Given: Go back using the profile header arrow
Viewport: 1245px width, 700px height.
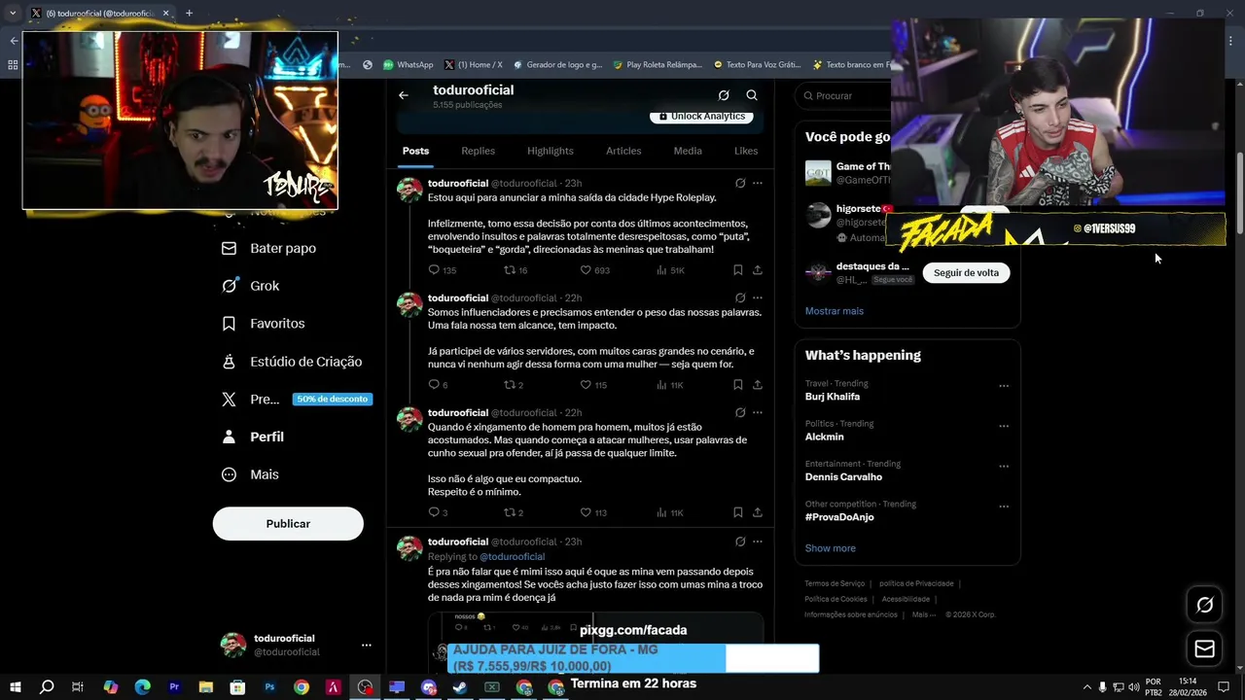Looking at the screenshot, I should pyautogui.click(x=404, y=95).
